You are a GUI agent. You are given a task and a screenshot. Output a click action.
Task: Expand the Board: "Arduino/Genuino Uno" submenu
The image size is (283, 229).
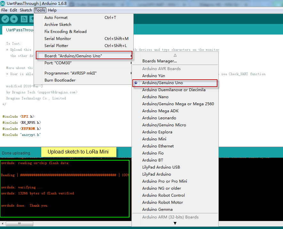84,56
